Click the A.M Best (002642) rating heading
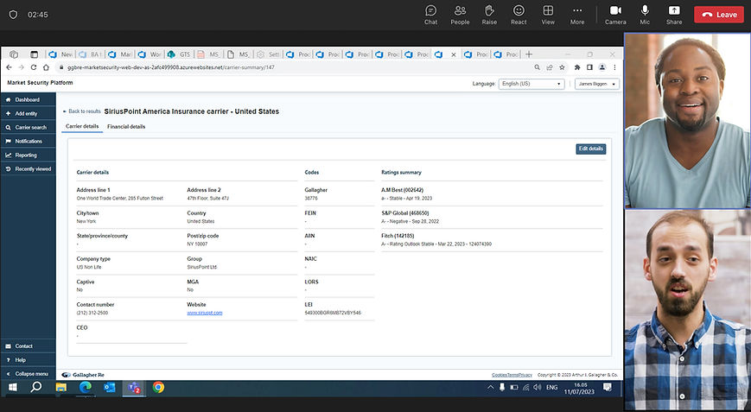This screenshot has width=751, height=412. (403, 190)
